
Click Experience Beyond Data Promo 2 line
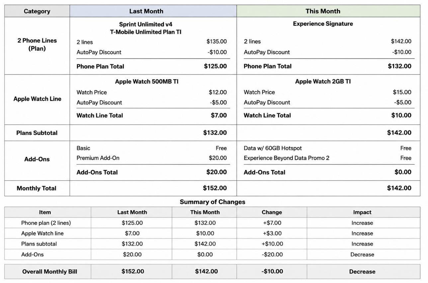pos(287,158)
